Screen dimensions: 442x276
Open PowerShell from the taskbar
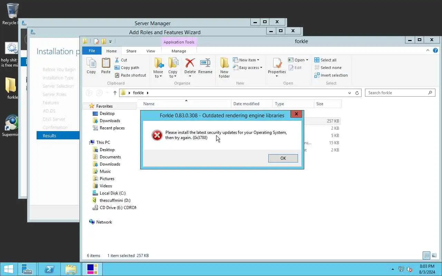point(49,269)
